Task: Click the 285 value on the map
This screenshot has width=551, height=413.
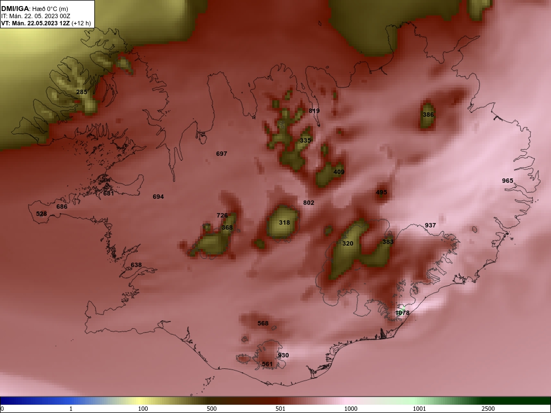Action: click(82, 92)
